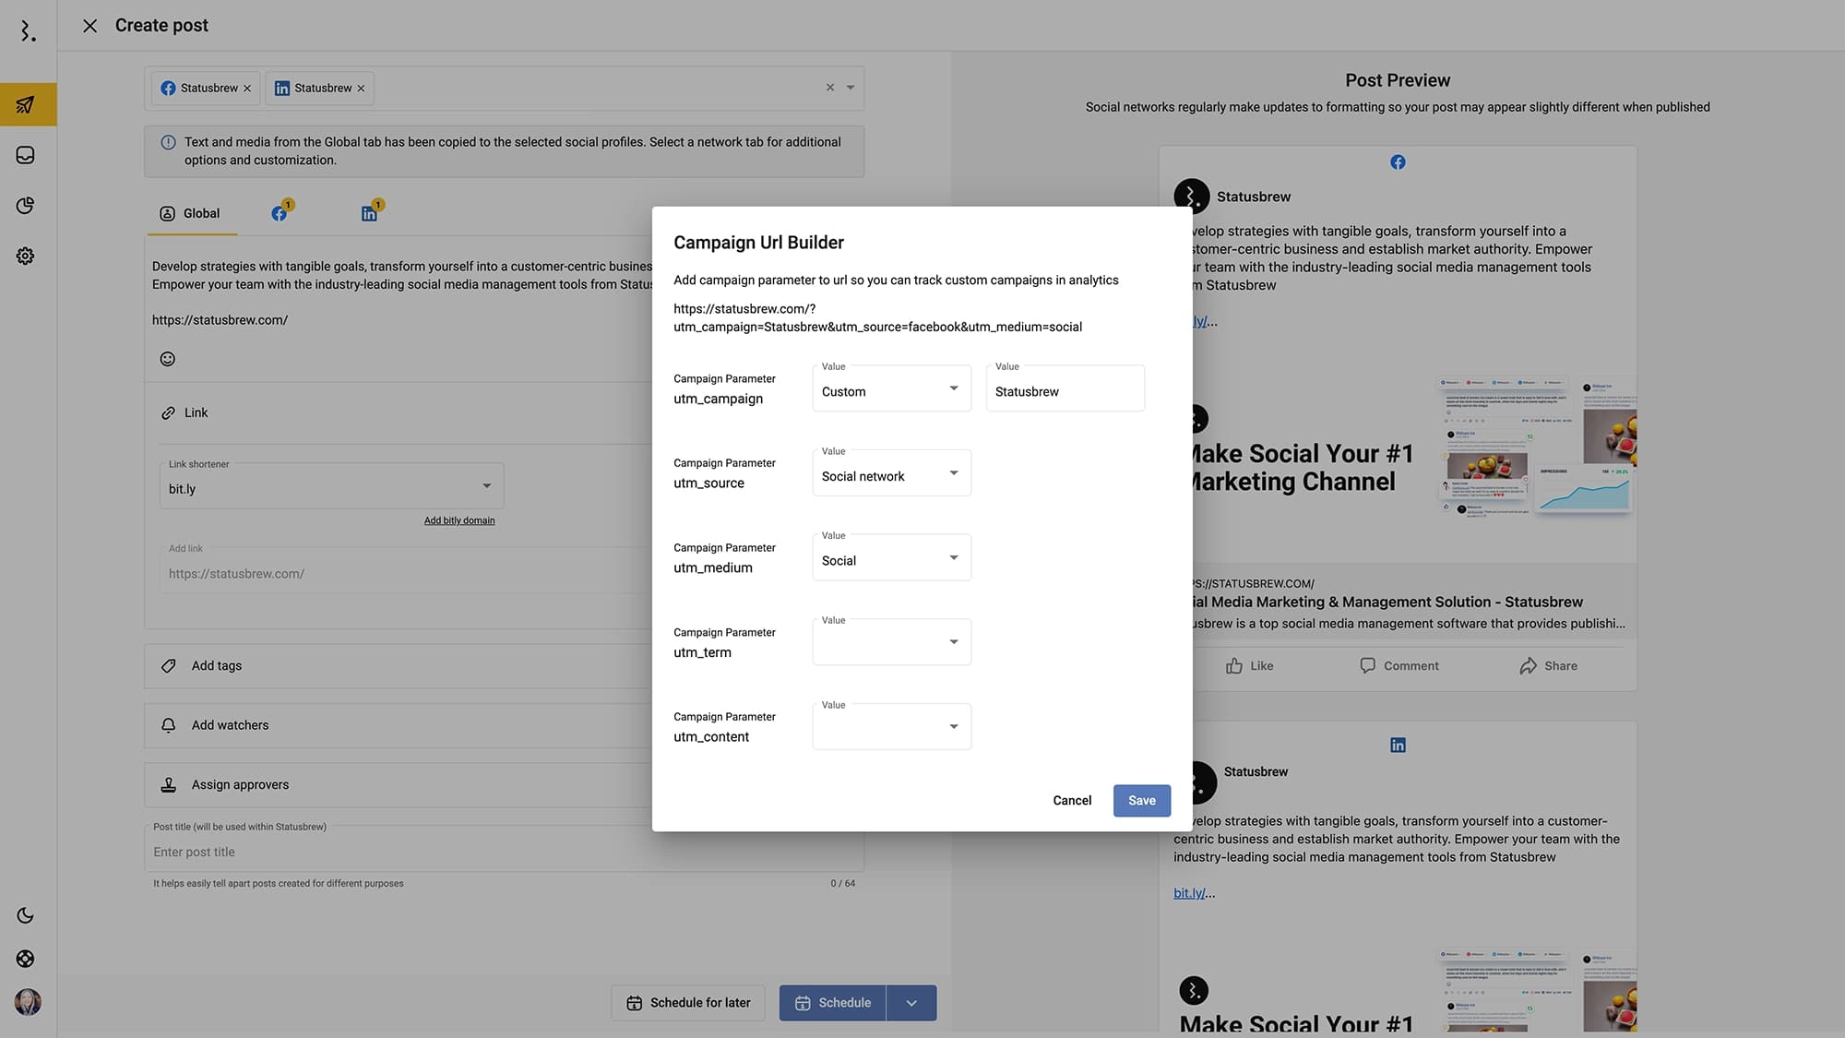1845x1038 pixels.
Task: Remove the Facebook Statusbrew profile chip
Action: point(247,89)
